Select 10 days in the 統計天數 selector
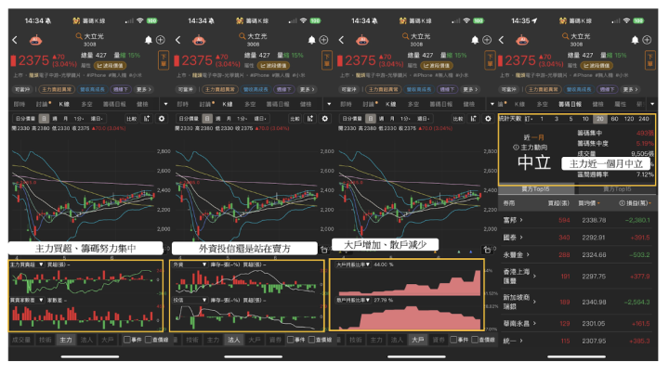 tap(585, 119)
